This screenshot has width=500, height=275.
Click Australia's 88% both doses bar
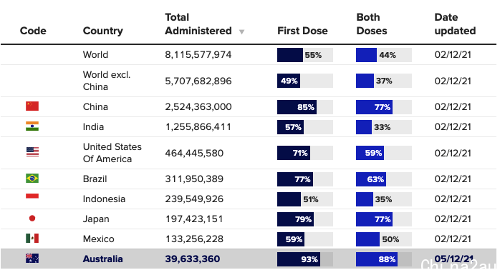384,259
